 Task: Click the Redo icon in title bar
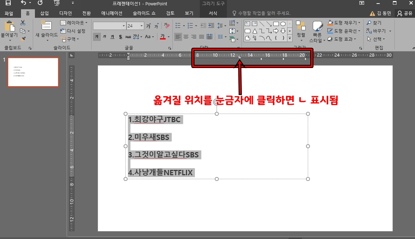pos(40,3)
